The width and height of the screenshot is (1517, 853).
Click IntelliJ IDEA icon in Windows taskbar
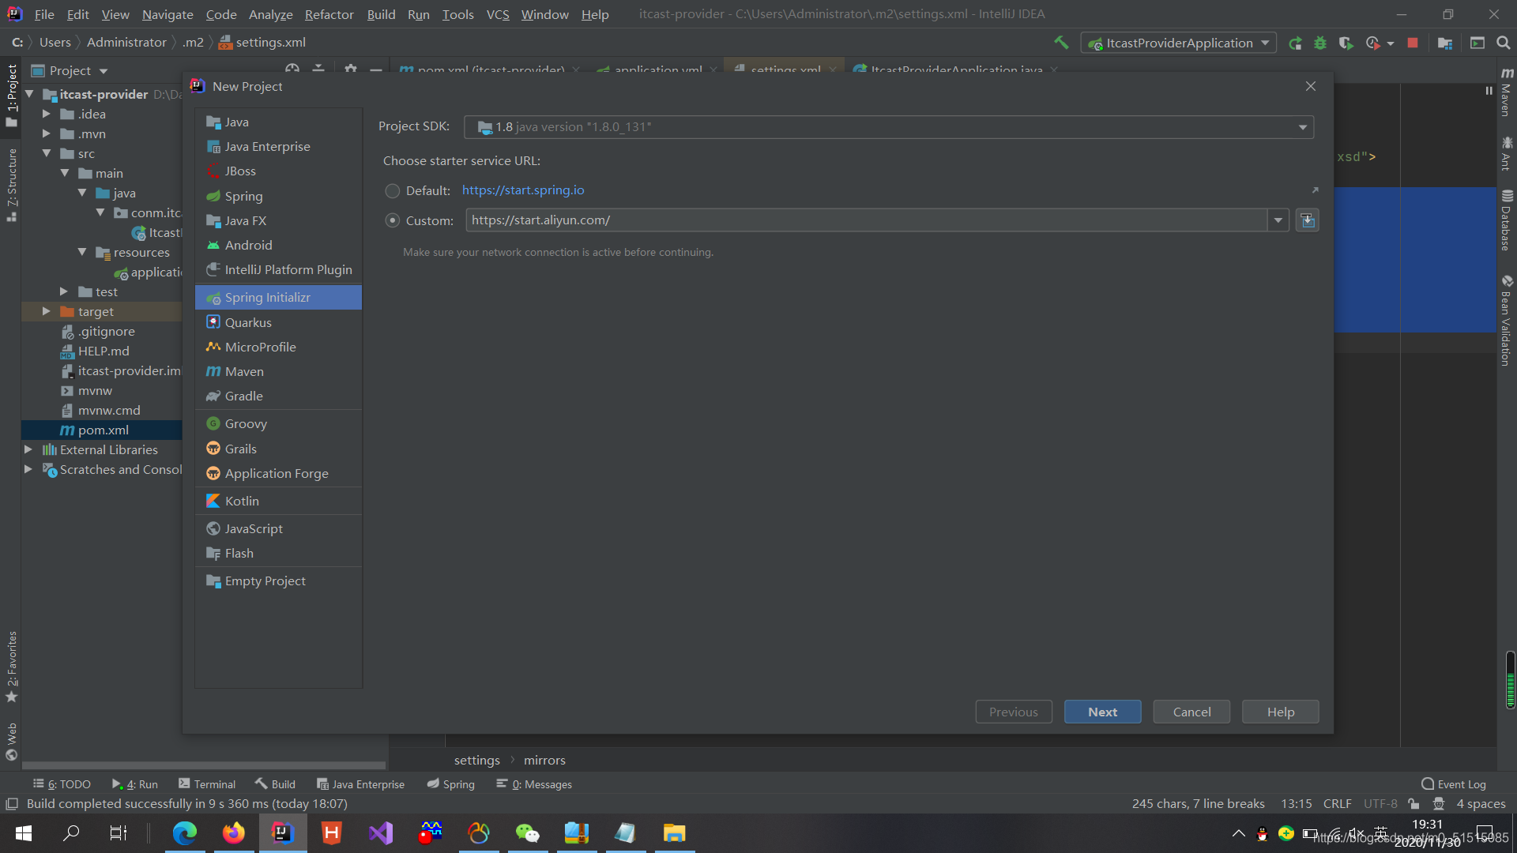pos(282,832)
